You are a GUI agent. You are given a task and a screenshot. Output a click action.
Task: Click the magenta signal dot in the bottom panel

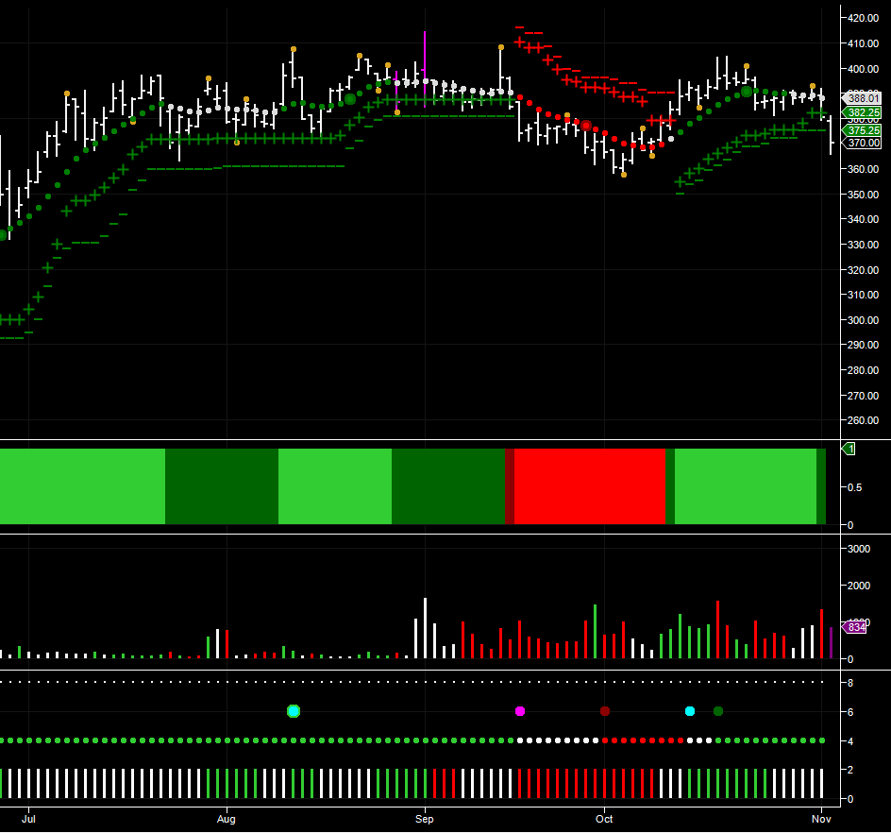(520, 711)
